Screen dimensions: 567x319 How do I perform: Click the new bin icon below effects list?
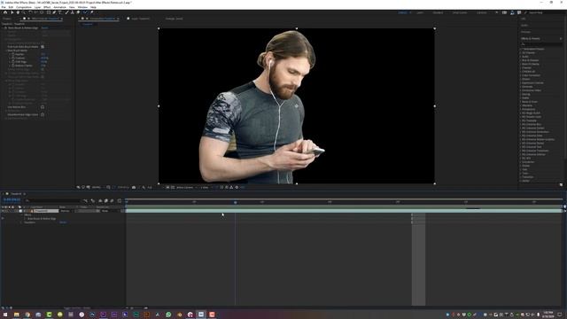[561, 184]
